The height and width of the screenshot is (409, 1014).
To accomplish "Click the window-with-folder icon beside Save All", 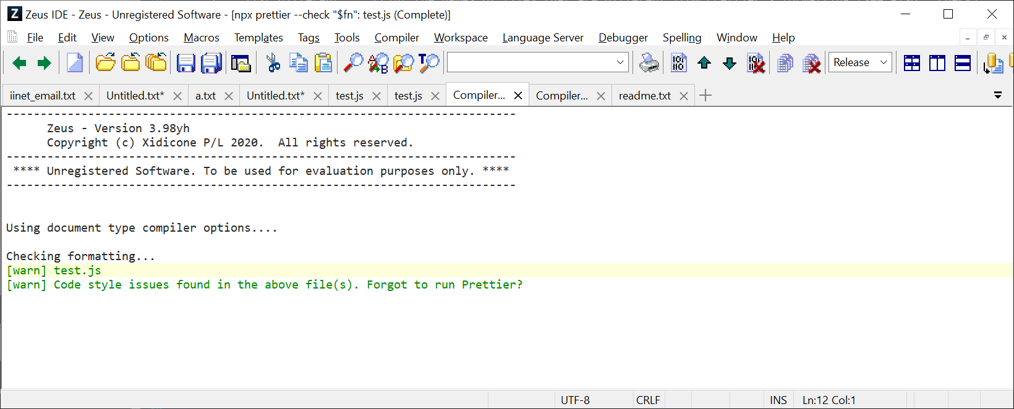I will coord(241,63).
